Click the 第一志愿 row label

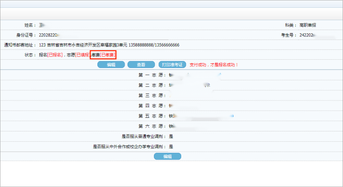click(x=152, y=75)
